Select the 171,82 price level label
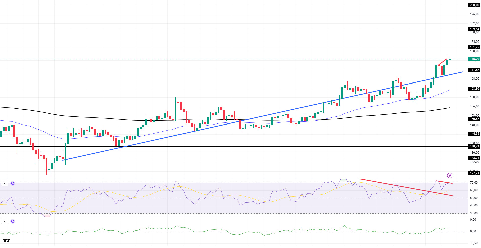The width and height of the screenshot is (481, 248). point(474,70)
